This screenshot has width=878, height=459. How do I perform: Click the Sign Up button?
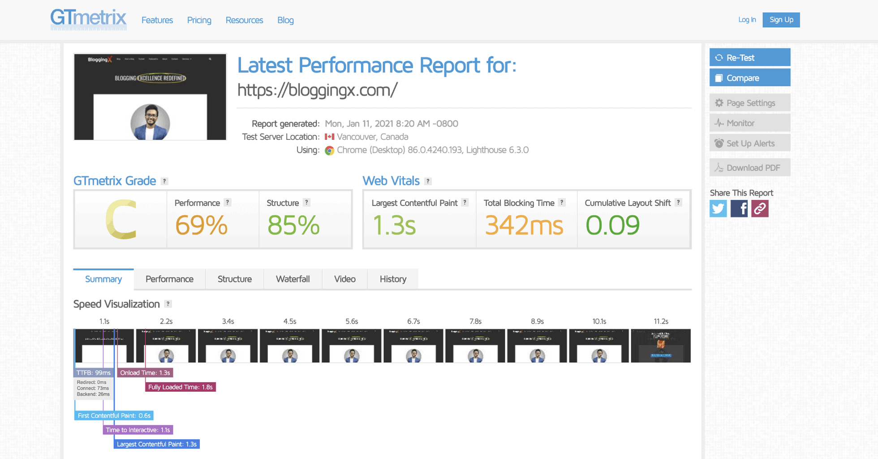coord(781,20)
